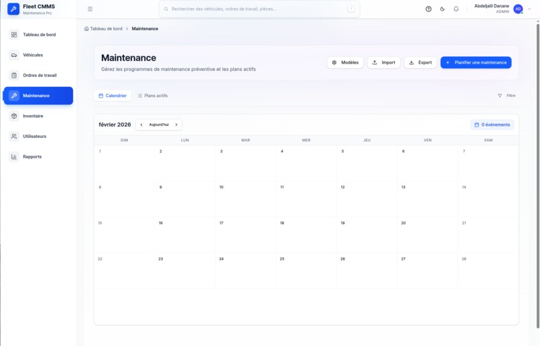Click the Modèles button
This screenshot has height=346, width=540.
[345, 63]
